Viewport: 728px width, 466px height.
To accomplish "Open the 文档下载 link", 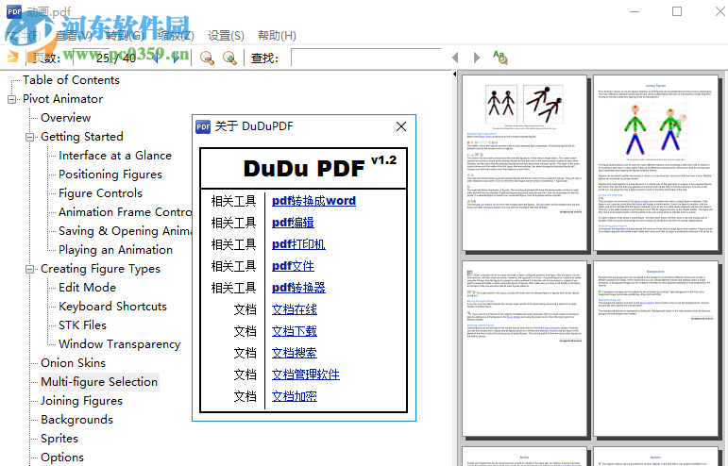I will 295,331.
